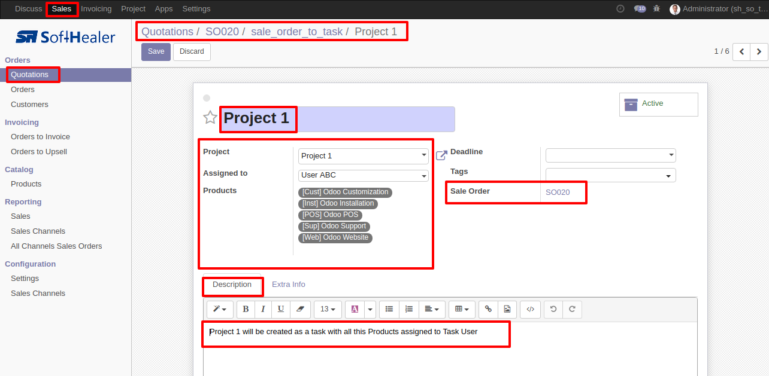The image size is (769, 376).
Task: Open the Apps menu
Action: tap(164, 9)
